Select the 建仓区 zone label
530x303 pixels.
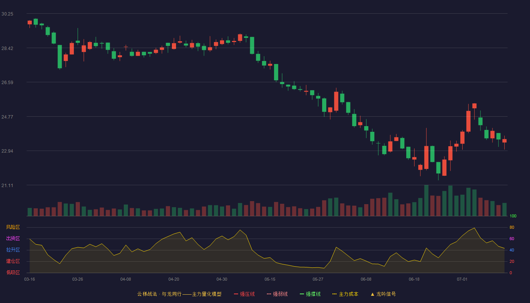[x=13, y=261]
